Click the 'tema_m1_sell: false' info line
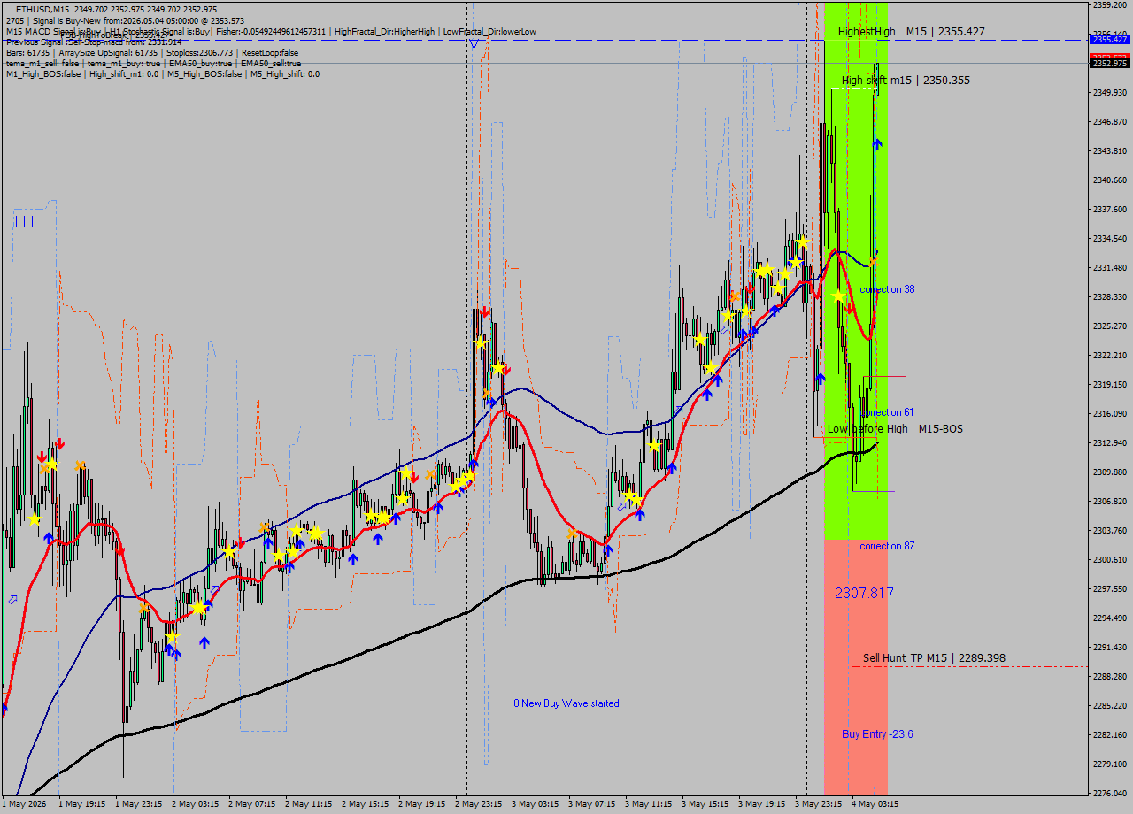 (153, 63)
